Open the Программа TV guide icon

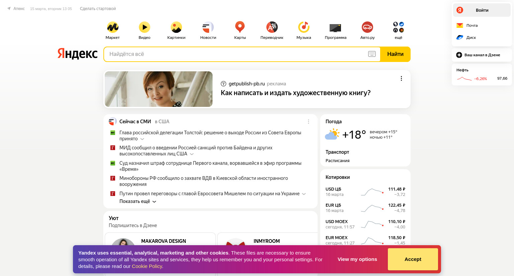pyautogui.click(x=335, y=27)
